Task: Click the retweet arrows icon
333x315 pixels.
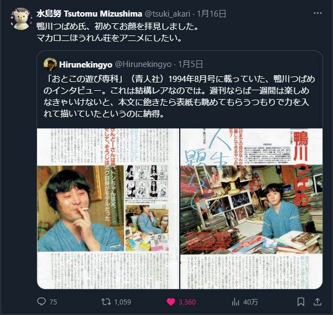Action: (106, 302)
